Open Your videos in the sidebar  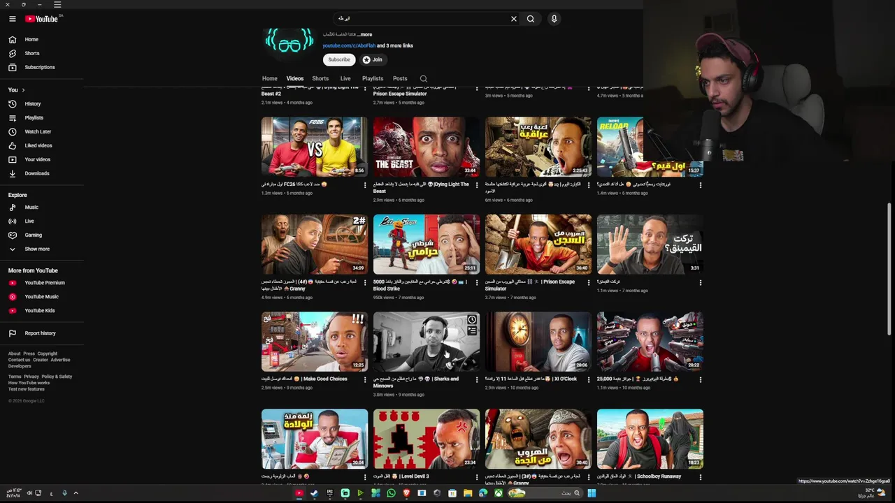tap(42, 159)
